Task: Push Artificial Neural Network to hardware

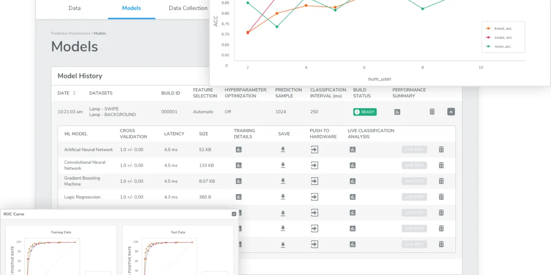Action: (x=315, y=150)
